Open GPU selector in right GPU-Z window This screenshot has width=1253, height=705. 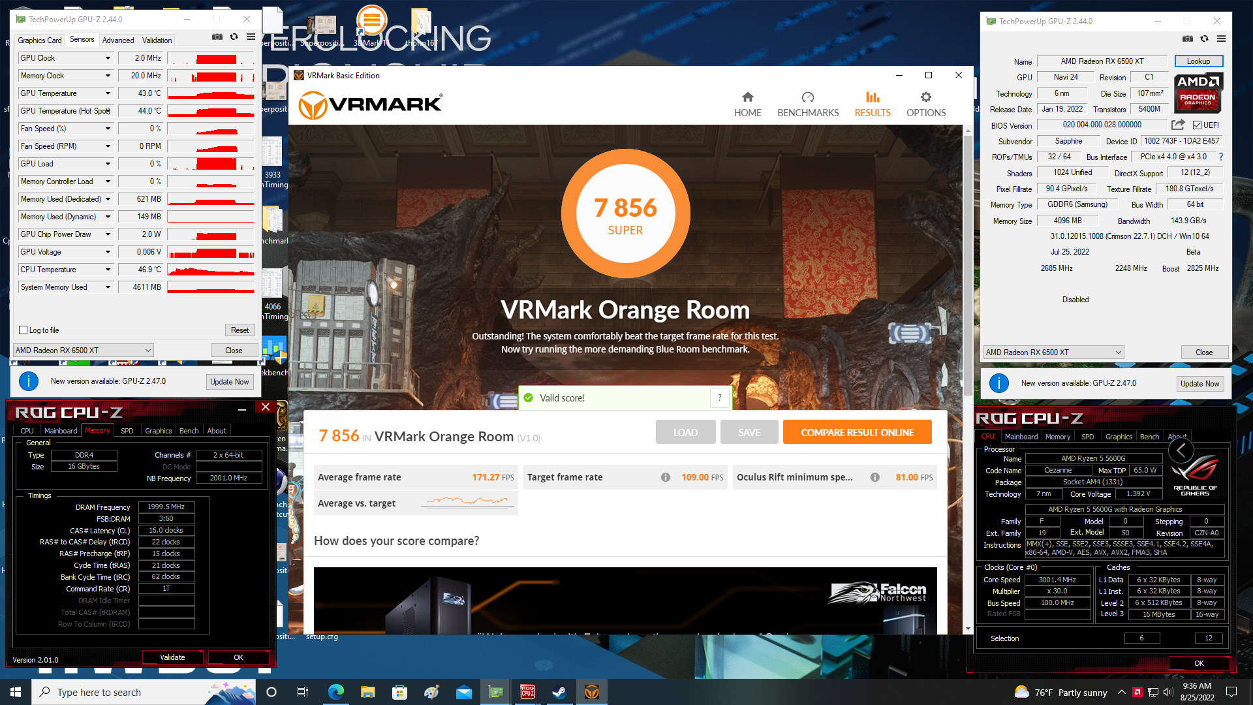[1054, 352]
